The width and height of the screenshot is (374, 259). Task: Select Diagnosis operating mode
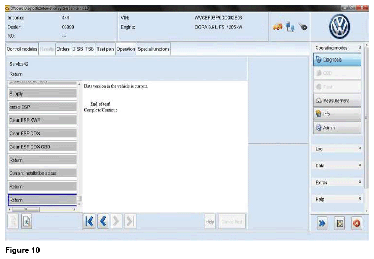coord(337,59)
